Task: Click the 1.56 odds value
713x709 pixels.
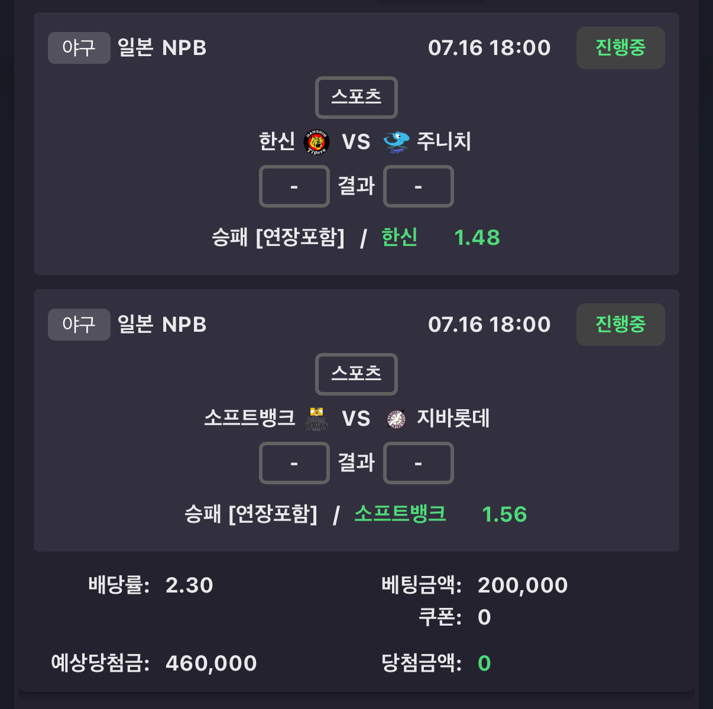Action: pyautogui.click(x=504, y=514)
